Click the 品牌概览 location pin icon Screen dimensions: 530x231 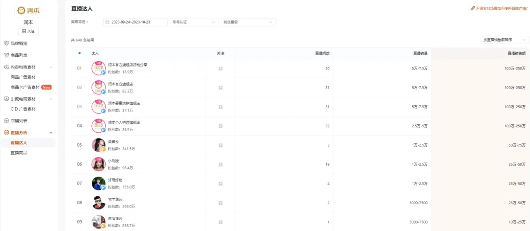coord(6,43)
